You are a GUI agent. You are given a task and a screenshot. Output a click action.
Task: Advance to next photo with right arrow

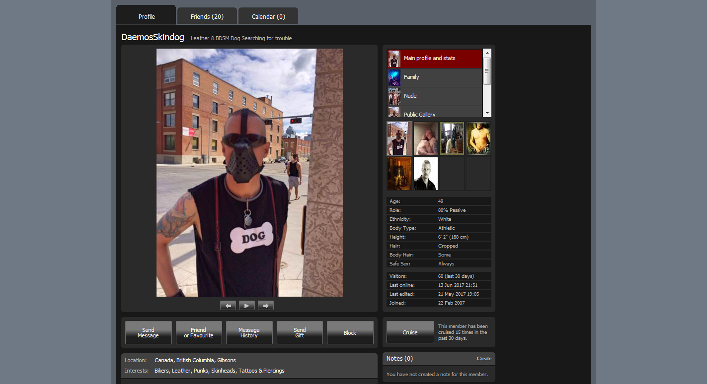click(266, 306)
